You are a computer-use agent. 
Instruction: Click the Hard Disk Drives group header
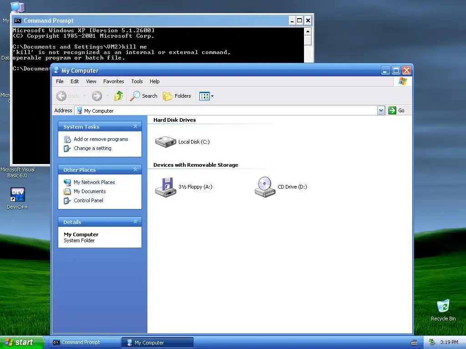point(174,120)
